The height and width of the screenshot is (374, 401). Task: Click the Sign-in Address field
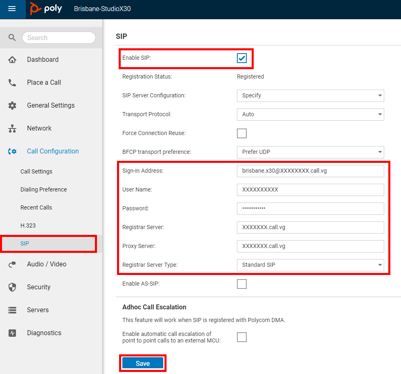tap(310, 171)
